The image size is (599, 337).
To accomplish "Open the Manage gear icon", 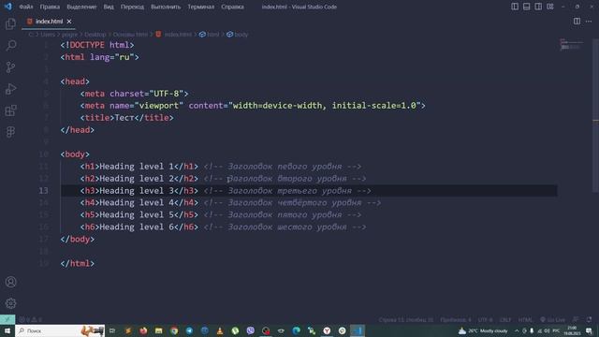I will 10,303.
